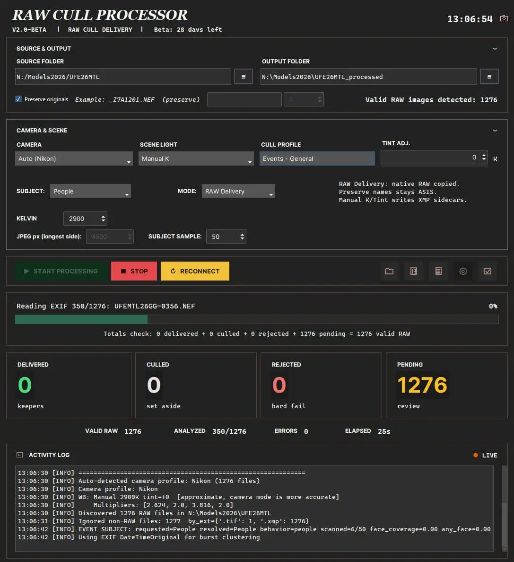Select the Rejected hard fail stat card

coord(321,385)
